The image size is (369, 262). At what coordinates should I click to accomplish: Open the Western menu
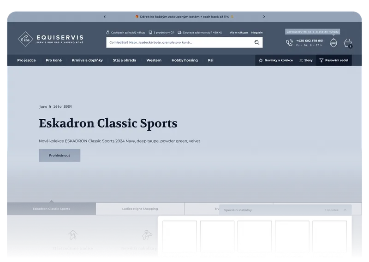[x=154, y=60]
